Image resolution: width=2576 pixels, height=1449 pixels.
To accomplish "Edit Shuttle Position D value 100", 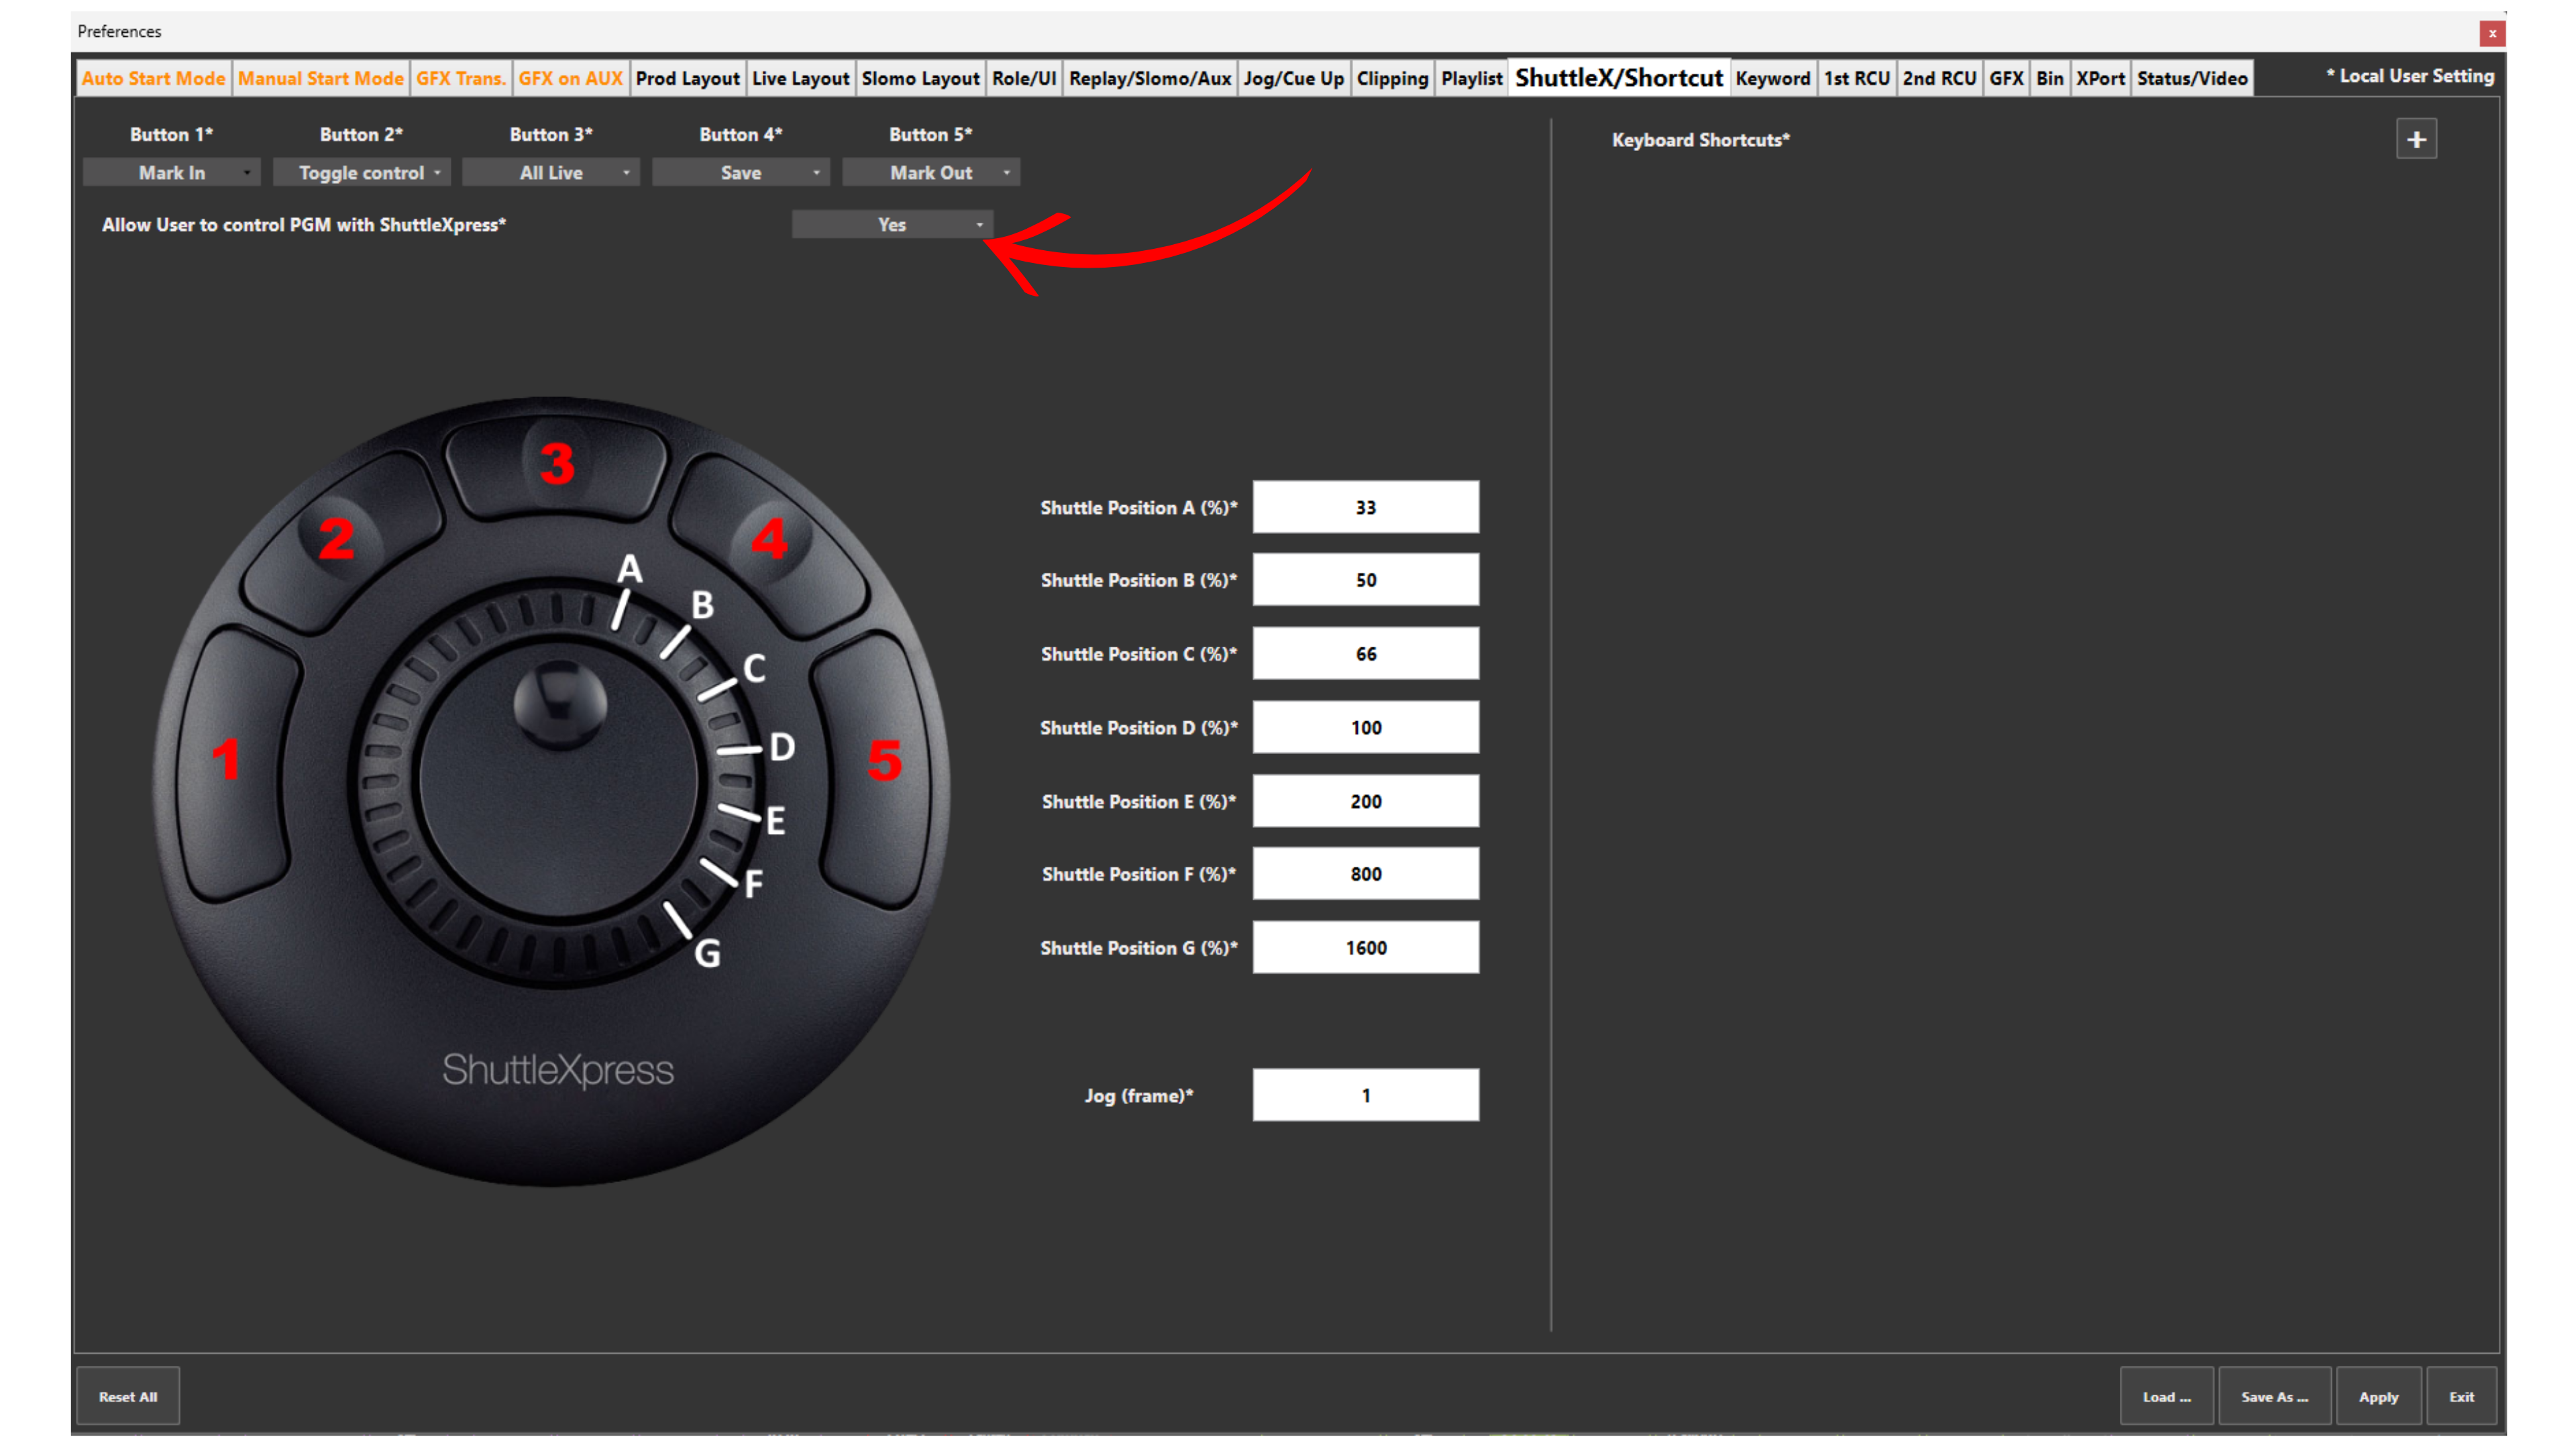I will pyautogui.click(x=1366, y=728).
